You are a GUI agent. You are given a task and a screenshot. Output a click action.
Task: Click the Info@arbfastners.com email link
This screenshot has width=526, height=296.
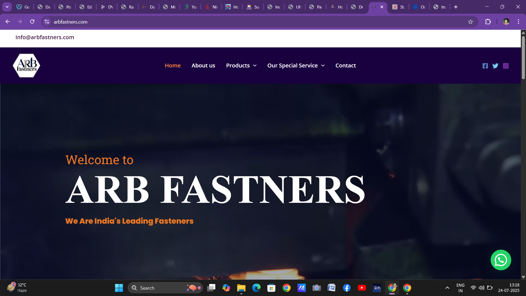(x=45, y=37)
